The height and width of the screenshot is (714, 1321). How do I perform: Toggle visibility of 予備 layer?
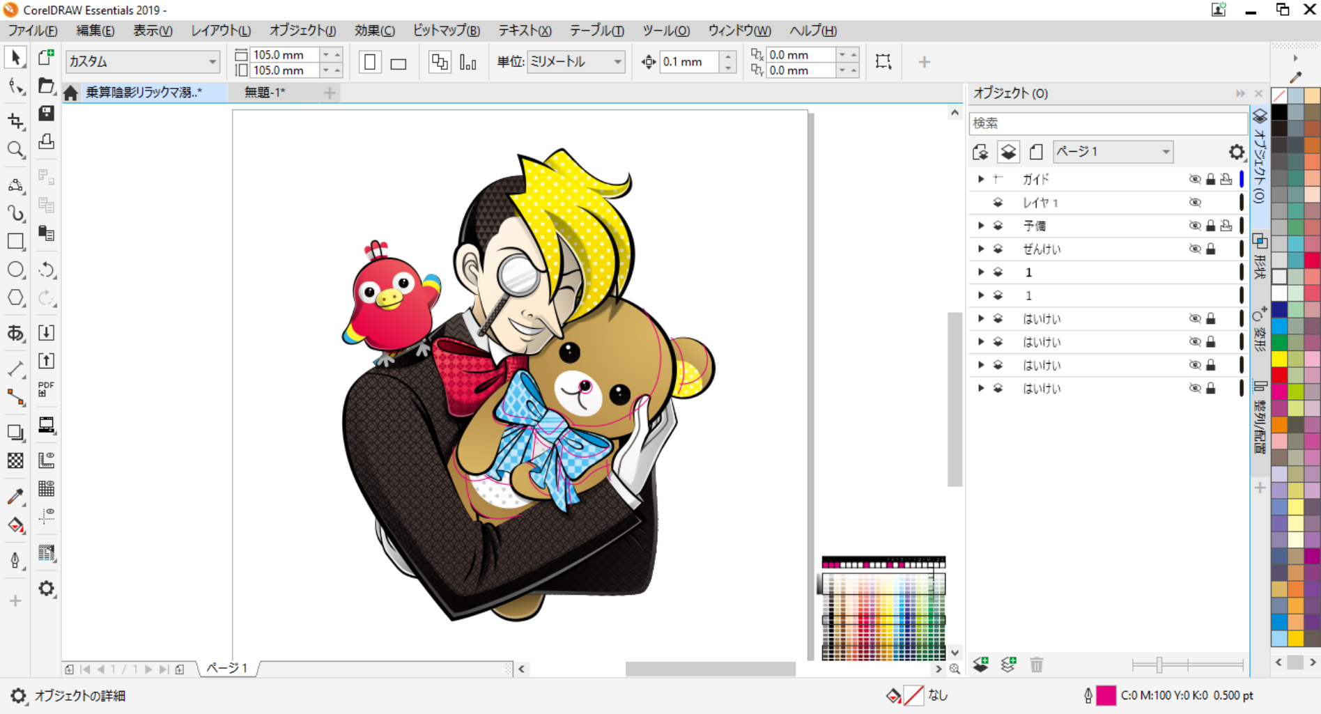tap(1195, 226)
